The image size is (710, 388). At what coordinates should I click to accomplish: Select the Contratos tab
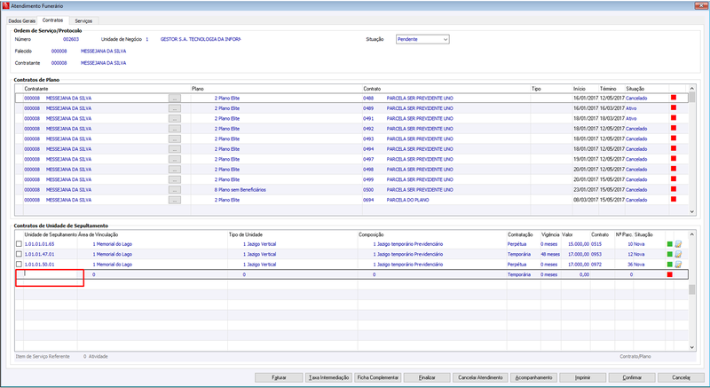click(x=53, y=20)
